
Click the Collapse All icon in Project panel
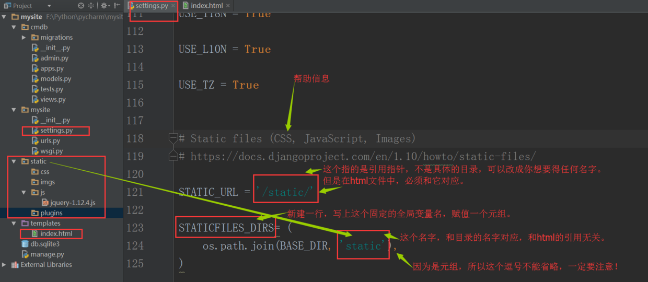[x=91, y=5]
